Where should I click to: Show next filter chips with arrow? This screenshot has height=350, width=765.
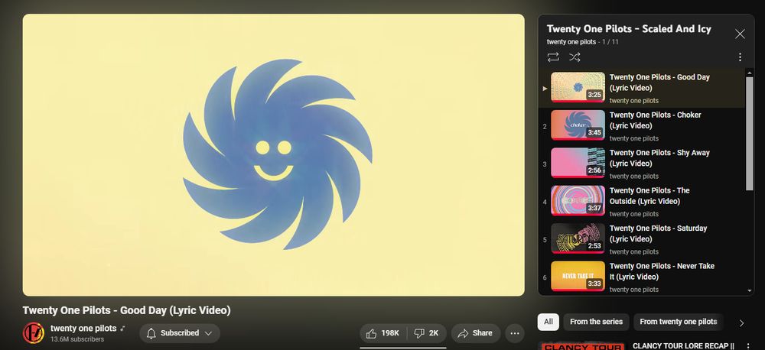[741, 322]
